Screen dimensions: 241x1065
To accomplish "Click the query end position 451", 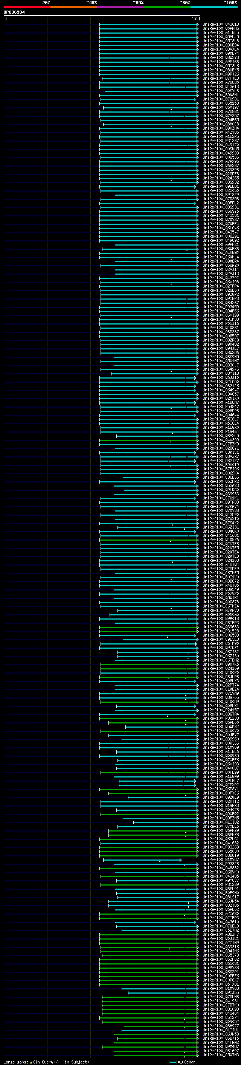I will click(x=194, y=19).
